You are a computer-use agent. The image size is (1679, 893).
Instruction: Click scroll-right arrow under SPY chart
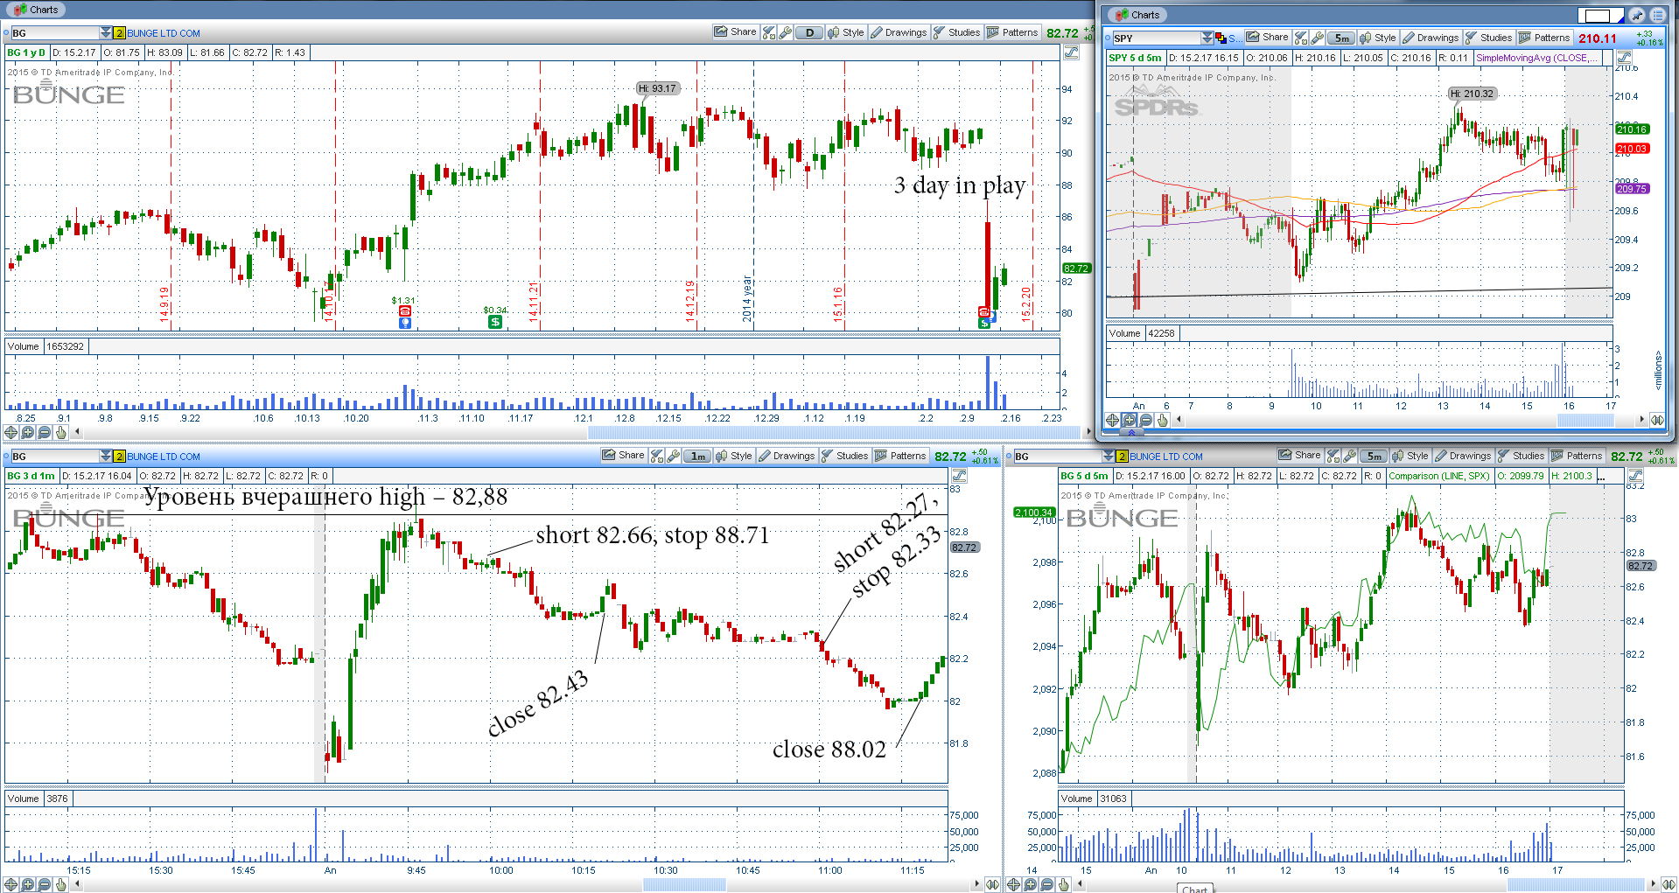point(1641,420)
